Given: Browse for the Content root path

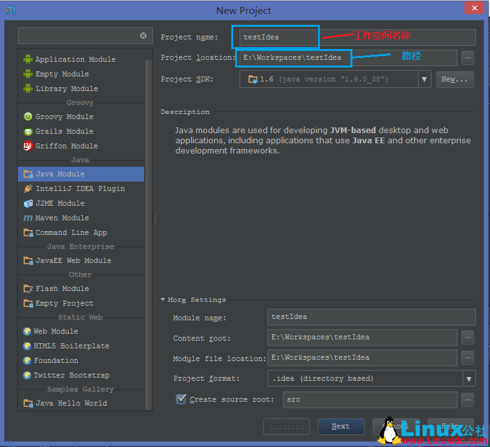Looking at the screenshot, I should point(468,337).
